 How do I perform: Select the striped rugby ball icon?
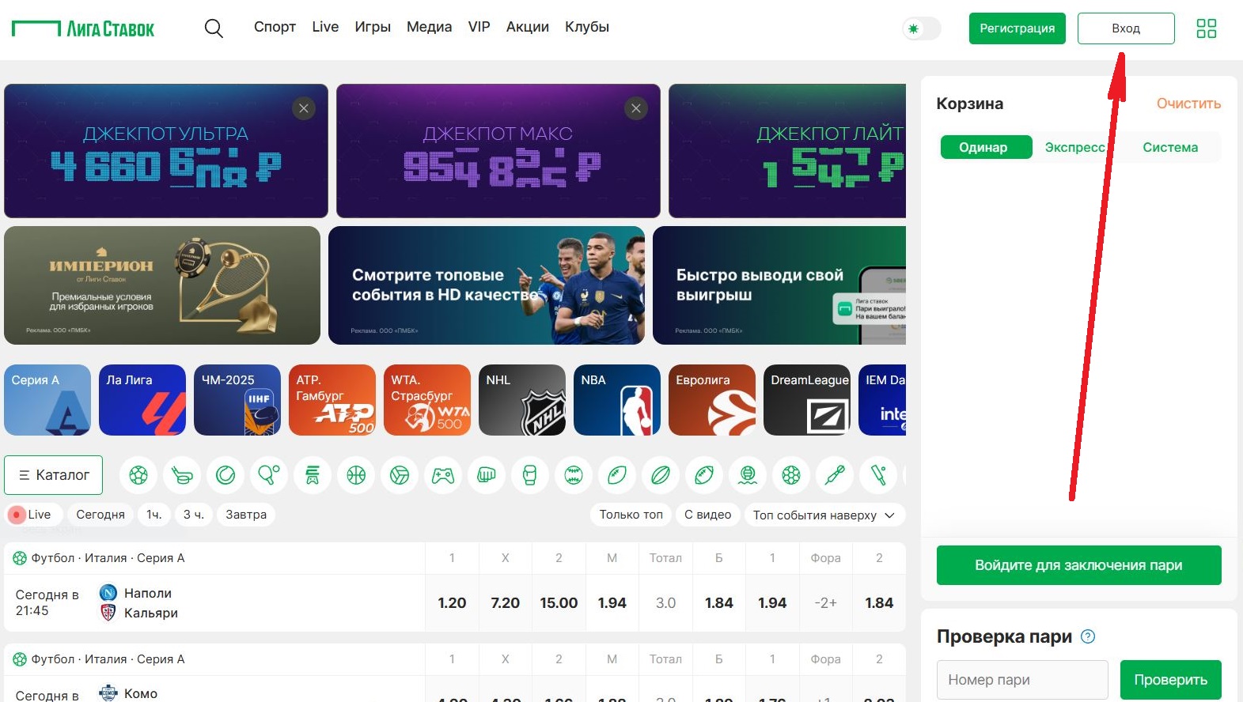pos(661,475)
